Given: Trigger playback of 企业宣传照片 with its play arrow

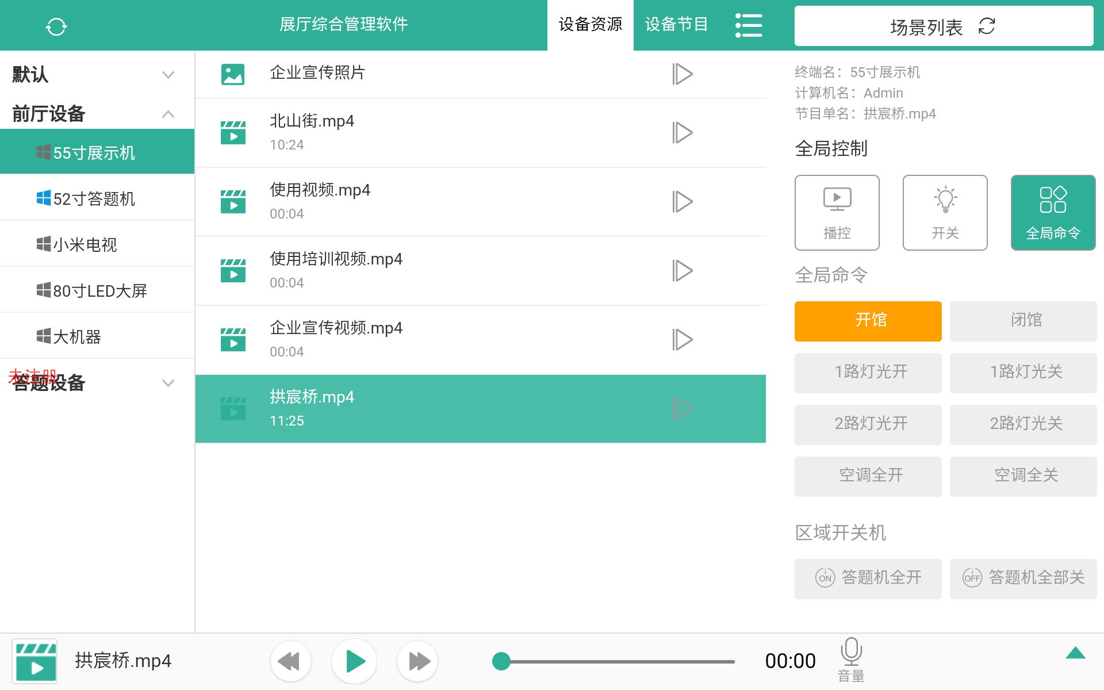Looking at the screenshot, I should pos(683,74).
